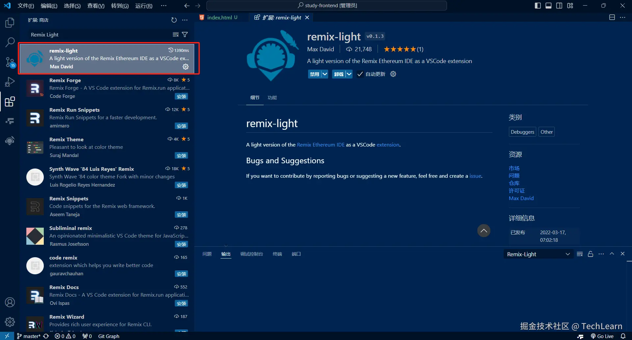Screen dimensions: 632x340
Task: Open the overflow menu in menu bar
Action: pos(164,6)
